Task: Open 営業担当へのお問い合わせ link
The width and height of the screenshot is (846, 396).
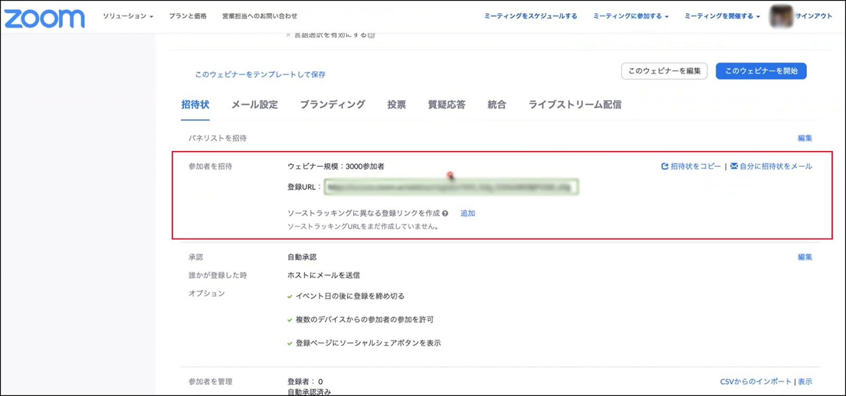Action: click(260, 16)
